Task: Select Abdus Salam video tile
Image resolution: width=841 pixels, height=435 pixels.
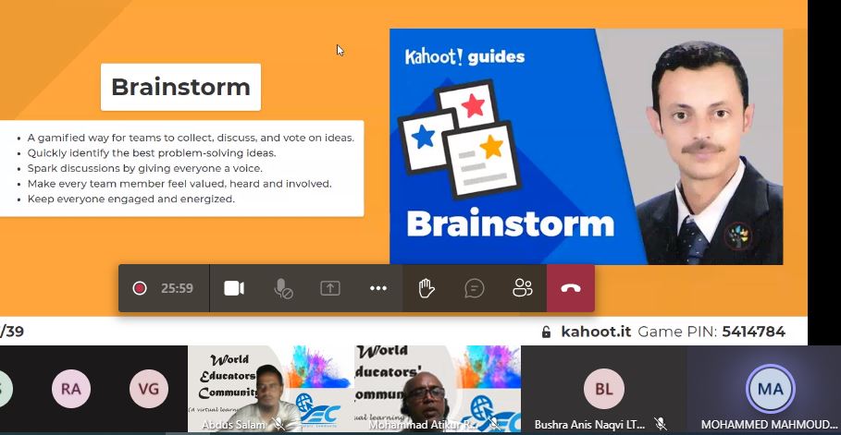Action: click(x=271, y=389)
